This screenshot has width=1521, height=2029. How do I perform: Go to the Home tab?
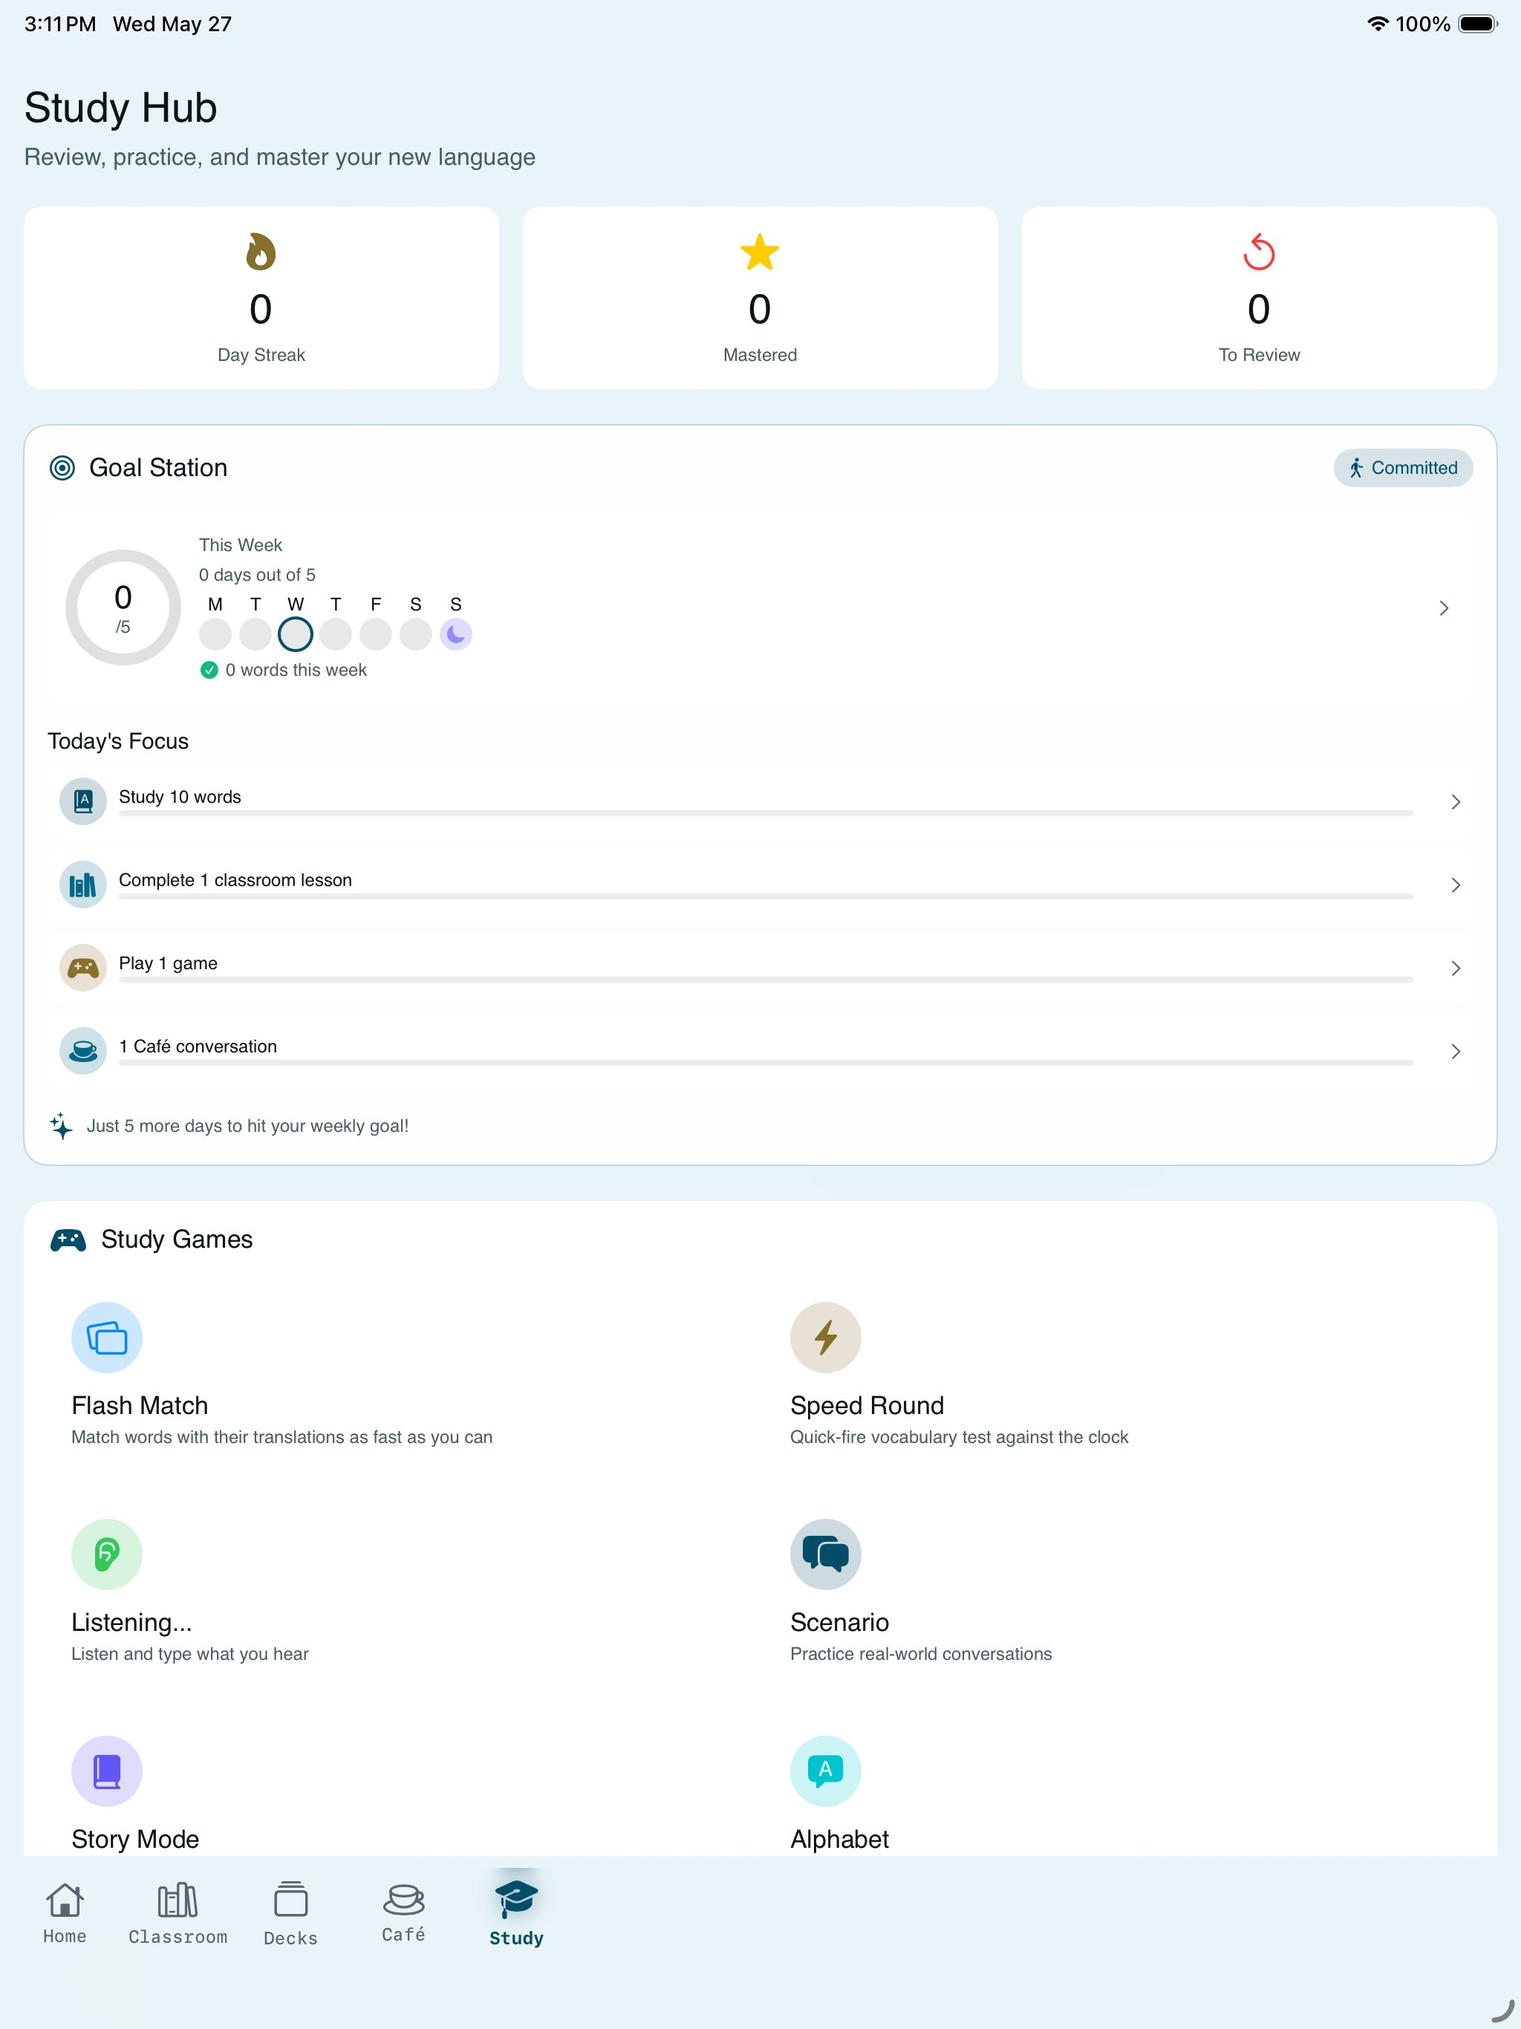click(65, 1912)
